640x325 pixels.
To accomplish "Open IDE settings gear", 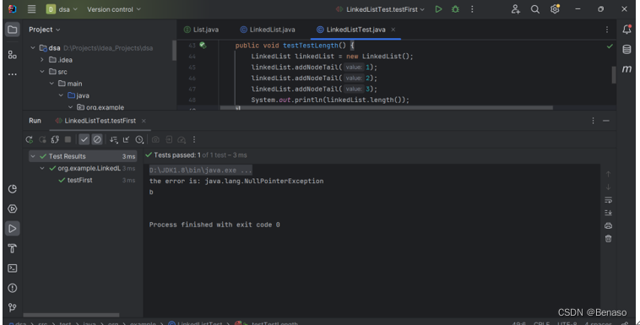I will click(555, 9).
